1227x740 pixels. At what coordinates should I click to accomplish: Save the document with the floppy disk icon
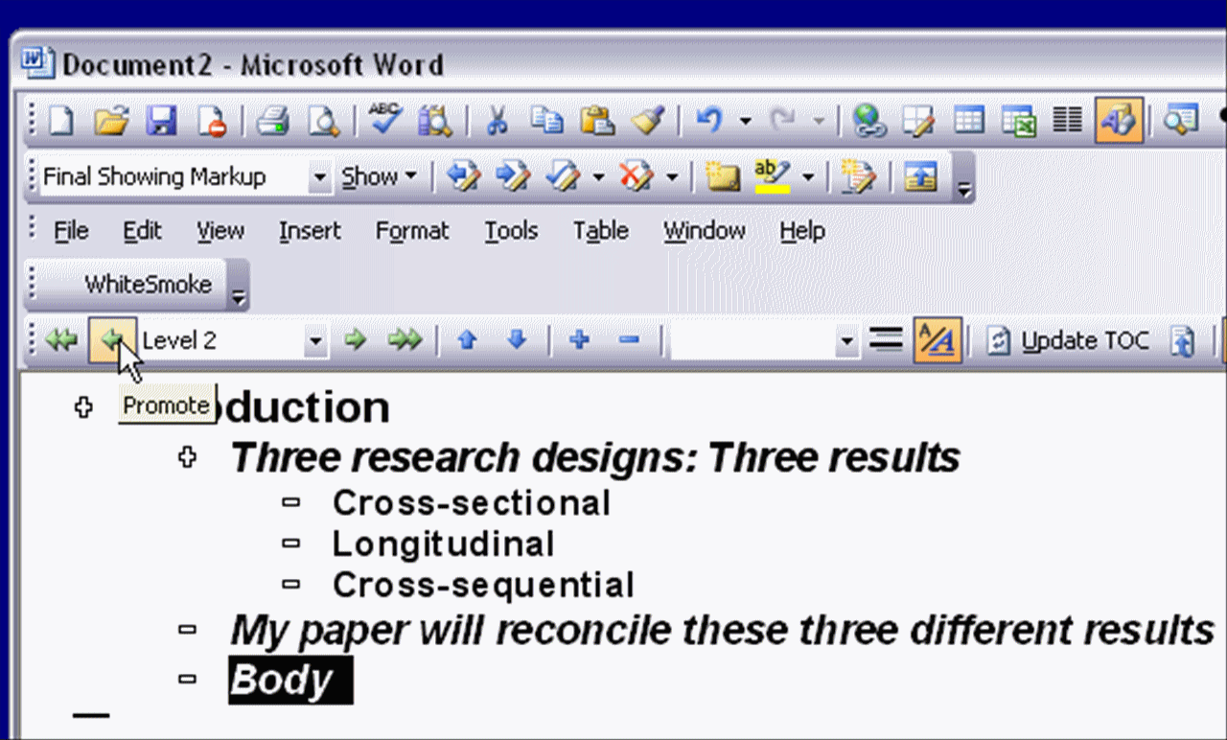click(x=161, y=121)
